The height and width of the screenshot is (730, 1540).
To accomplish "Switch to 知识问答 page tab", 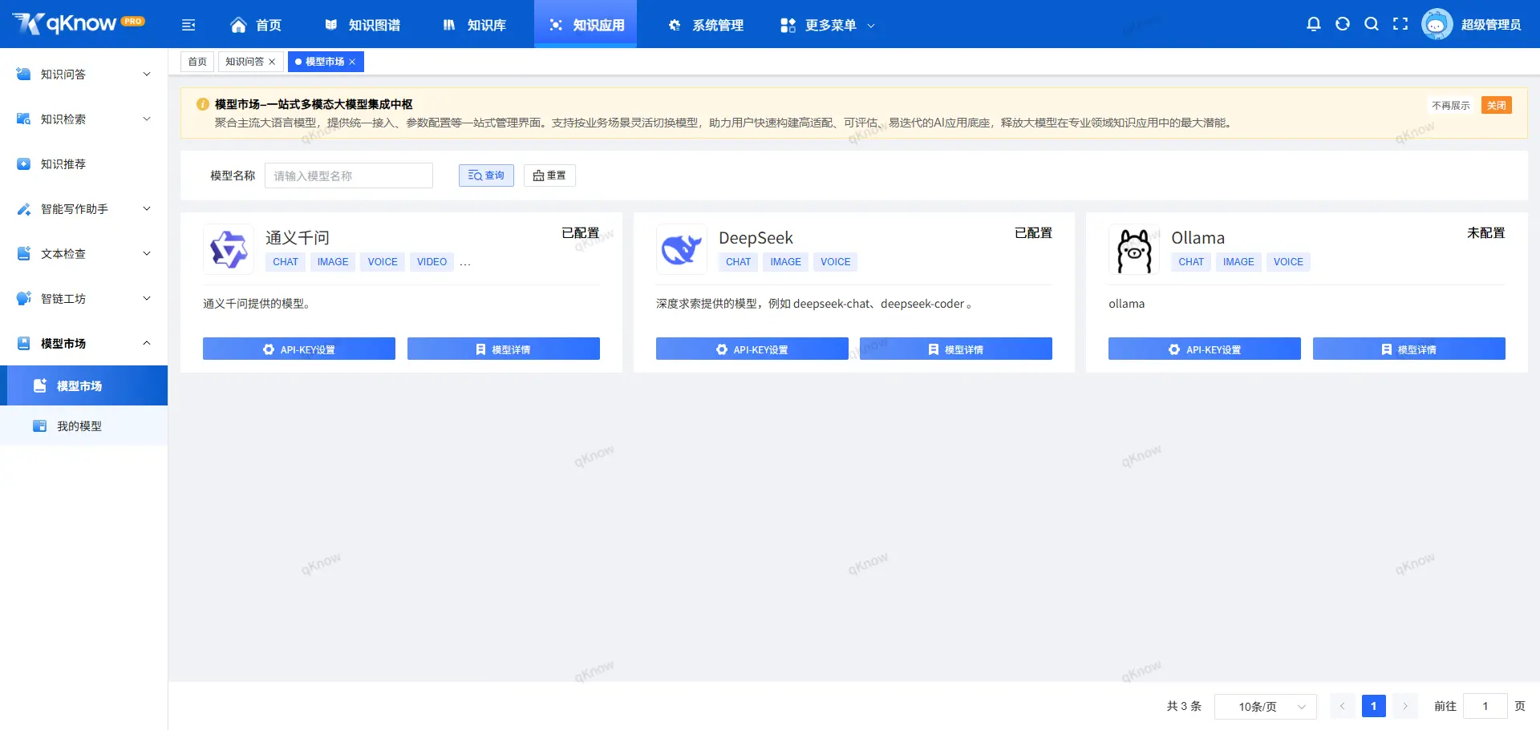I will click(245, 62).
